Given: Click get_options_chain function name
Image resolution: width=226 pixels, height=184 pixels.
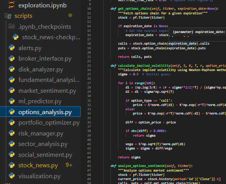Looking at the screenshot, I should click(x=134, y=9).
